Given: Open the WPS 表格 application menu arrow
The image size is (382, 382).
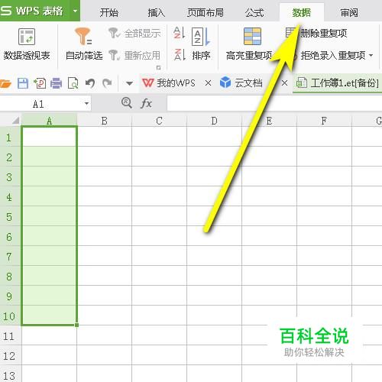Looking at the screenshot, I should (75, 11).
